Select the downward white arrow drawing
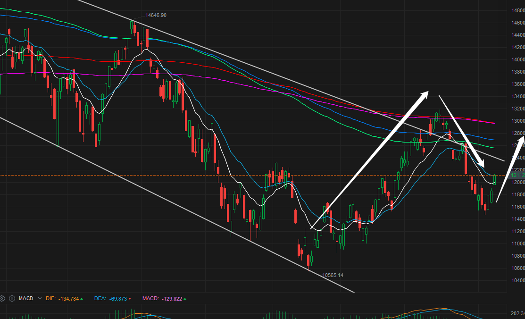Image resolution: width=525 pixels, height=319 pixels. point(462,131)
